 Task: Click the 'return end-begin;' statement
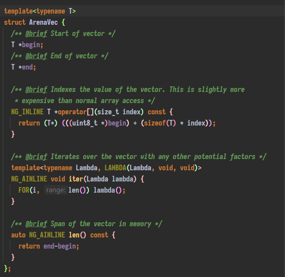49,247
